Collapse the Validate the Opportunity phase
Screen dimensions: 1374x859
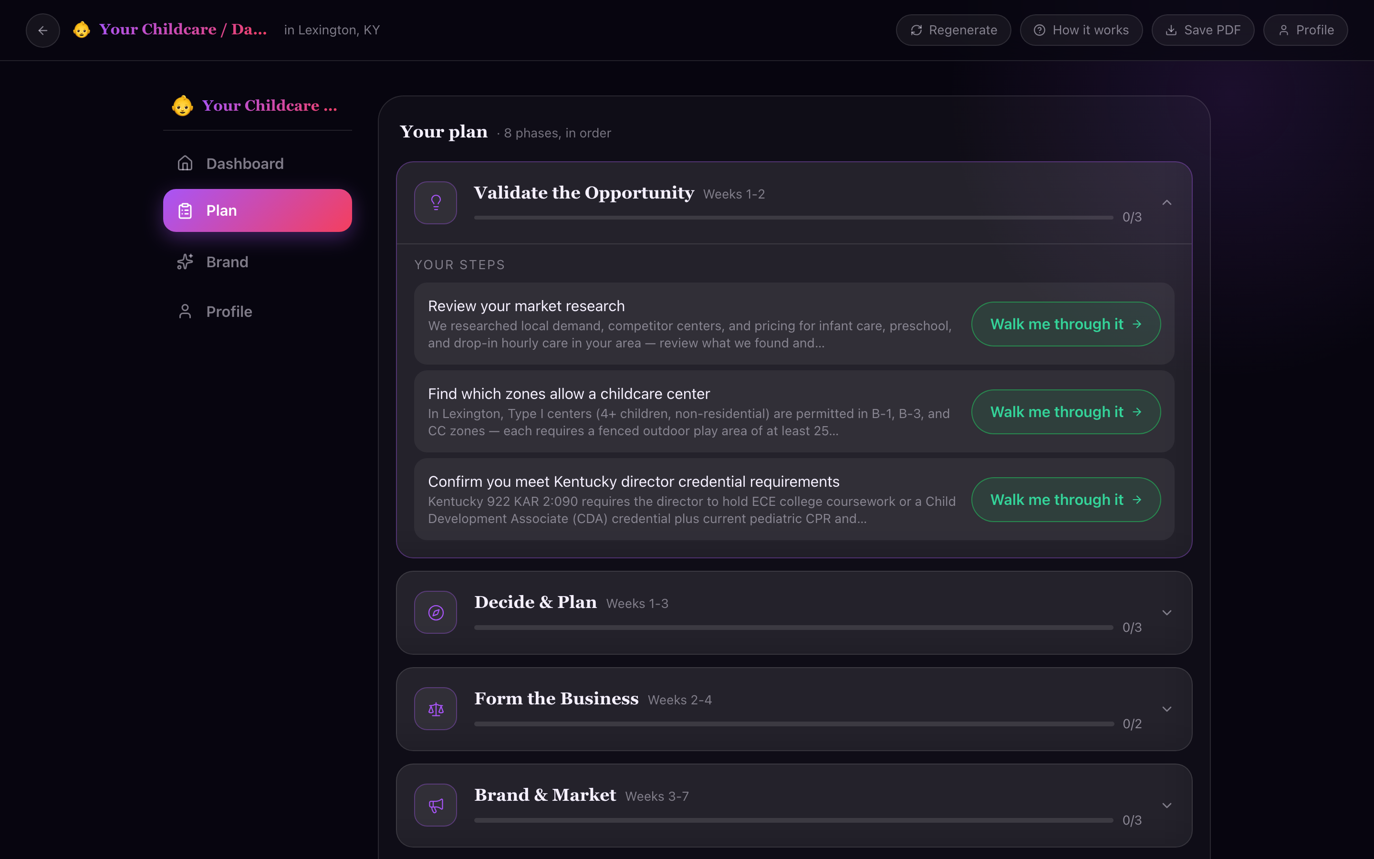click(1167, 203)
